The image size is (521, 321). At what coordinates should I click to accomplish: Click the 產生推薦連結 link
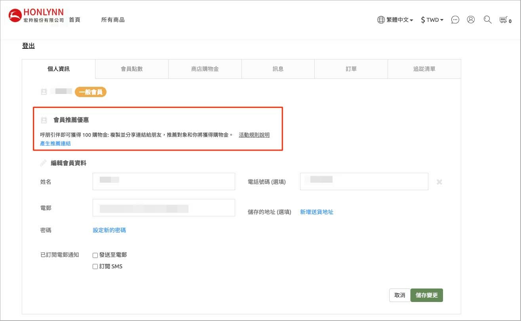(x=55, y=143)
